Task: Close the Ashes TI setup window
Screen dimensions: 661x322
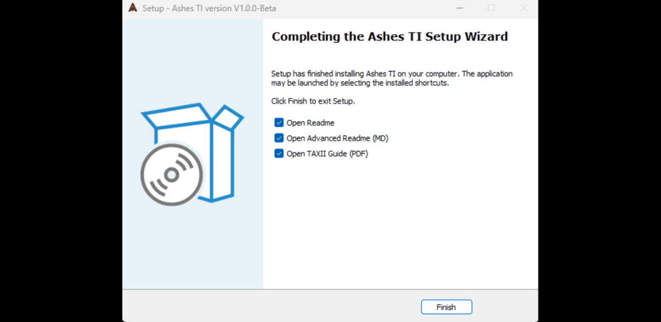Action: point(523,8)
